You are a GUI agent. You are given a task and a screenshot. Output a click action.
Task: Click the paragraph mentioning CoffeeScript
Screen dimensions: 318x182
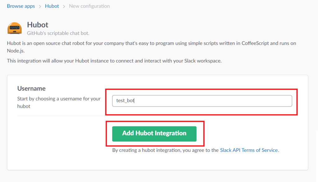click(x=152, y=47)
